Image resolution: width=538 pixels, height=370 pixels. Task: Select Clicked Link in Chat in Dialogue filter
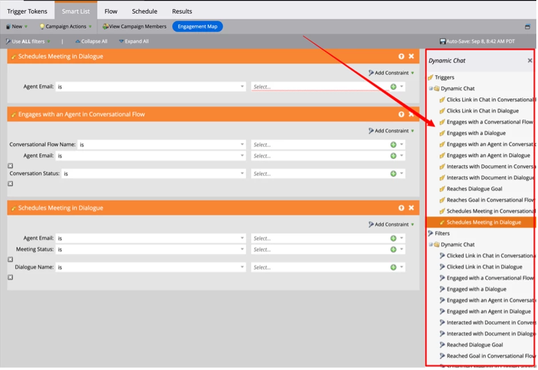point(484,267)
